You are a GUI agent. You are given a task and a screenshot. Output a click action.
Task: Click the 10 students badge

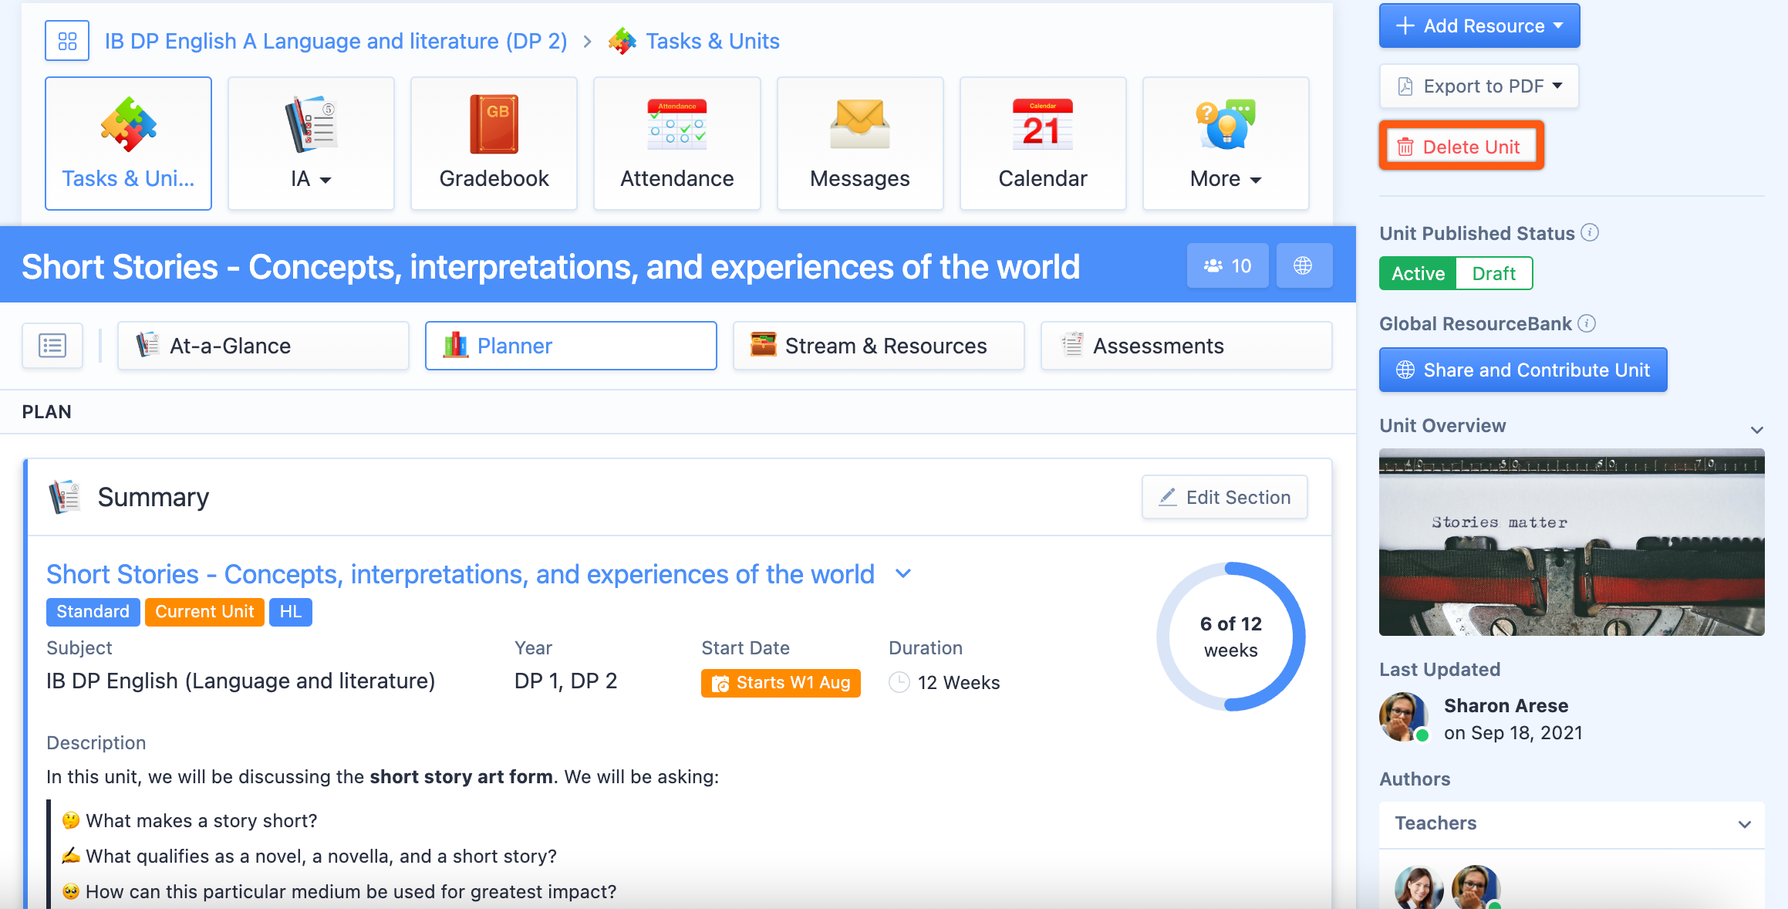[1227, 266]
